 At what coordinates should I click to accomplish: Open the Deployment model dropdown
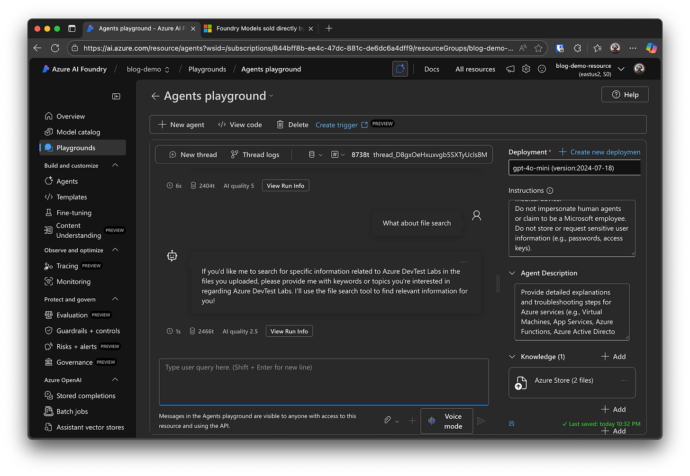point(574,168)
